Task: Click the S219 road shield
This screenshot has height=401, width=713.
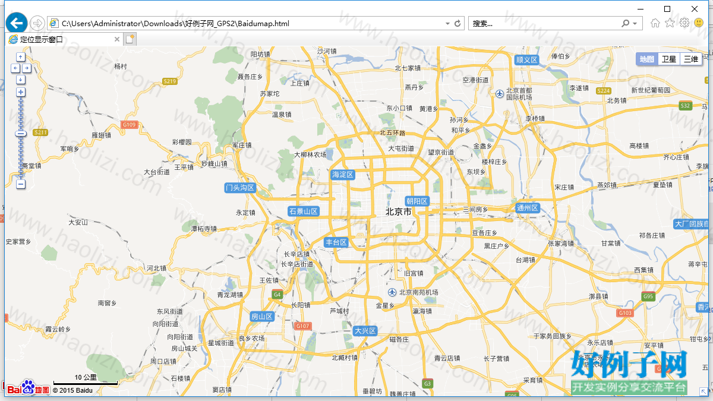Action: point(170,81)
